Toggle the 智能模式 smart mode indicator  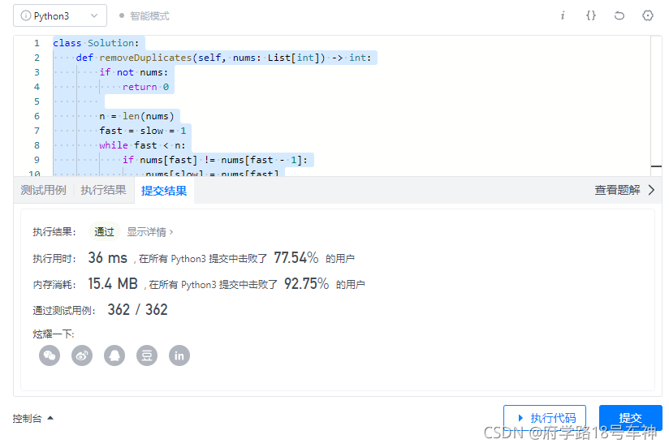coord(145,15)
